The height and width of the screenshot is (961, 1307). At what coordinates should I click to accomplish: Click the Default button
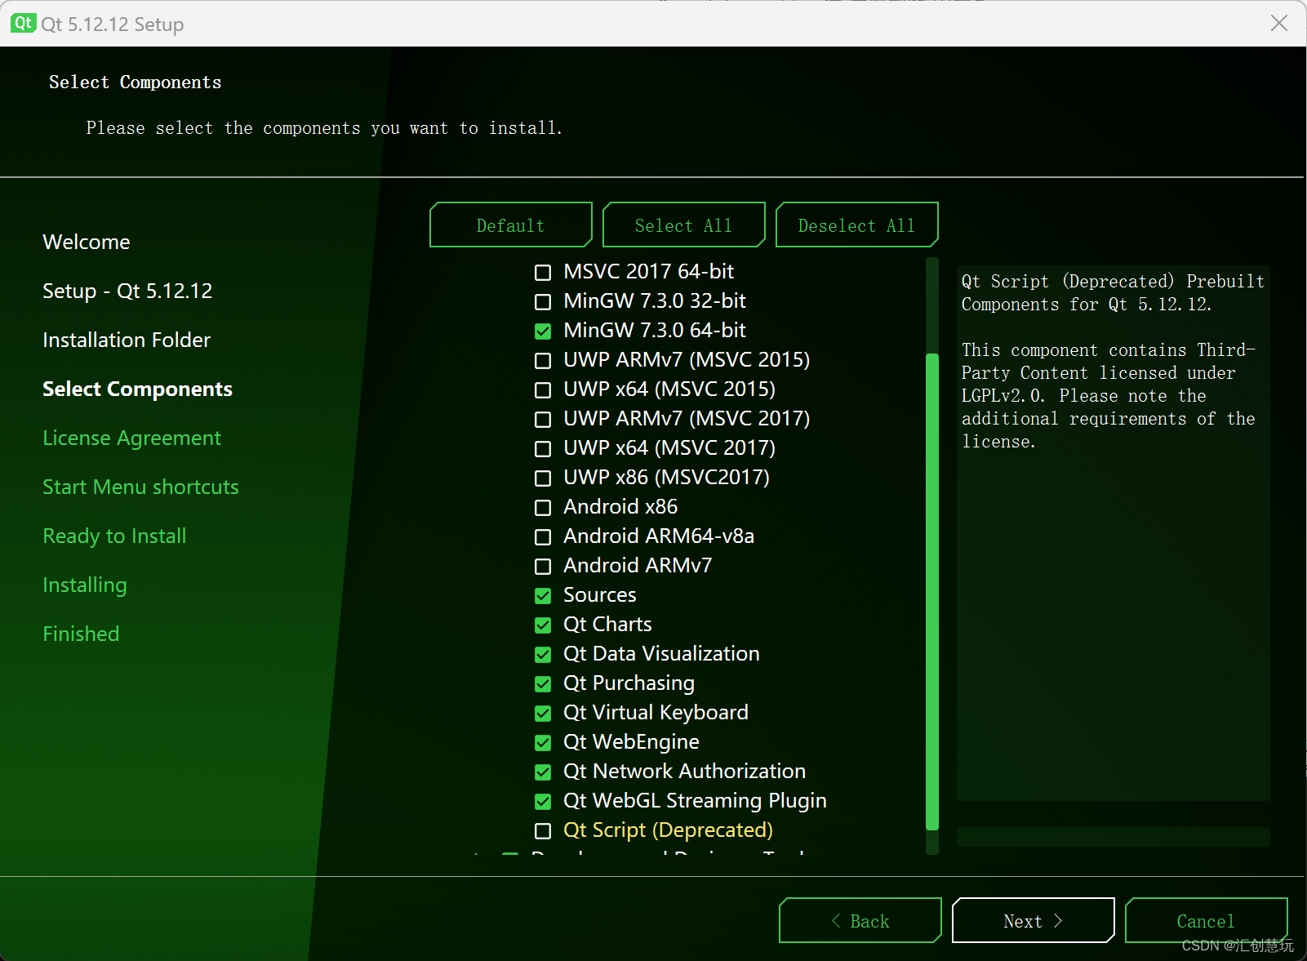(x=511, y=225)
